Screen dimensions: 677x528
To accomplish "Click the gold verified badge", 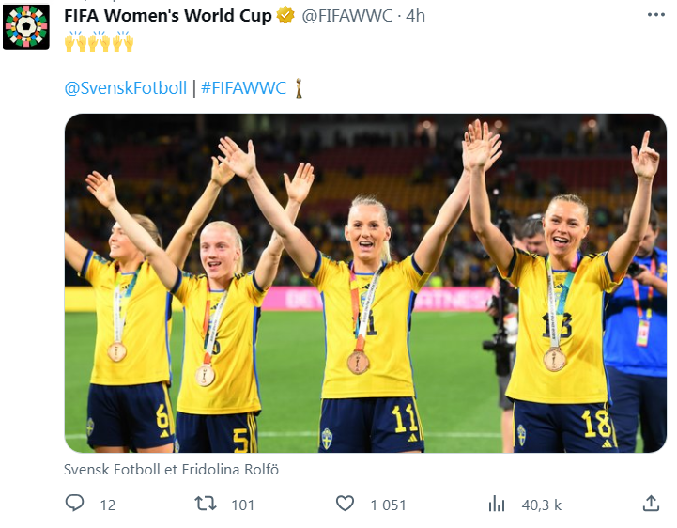I will click(x=285, y=16).
